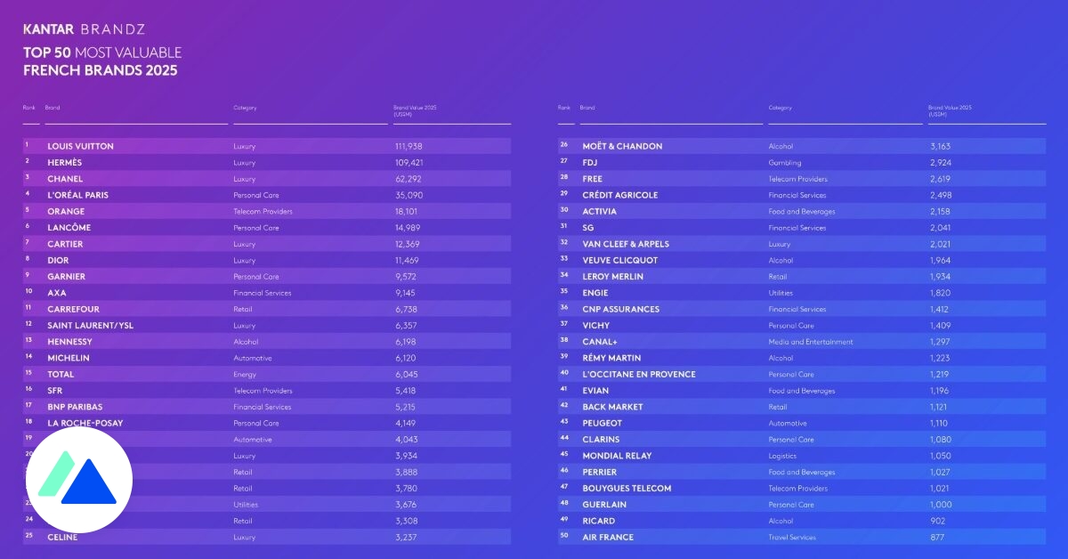The image size is (1068, 559).
Task: Select the LEROY MERLIN brand entry
Action: (x=612, y=277)
